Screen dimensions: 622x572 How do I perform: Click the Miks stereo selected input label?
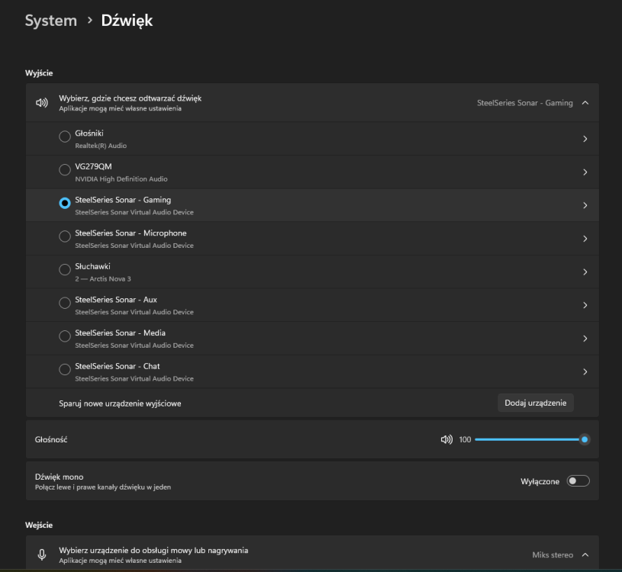click(x=553, y=555)
